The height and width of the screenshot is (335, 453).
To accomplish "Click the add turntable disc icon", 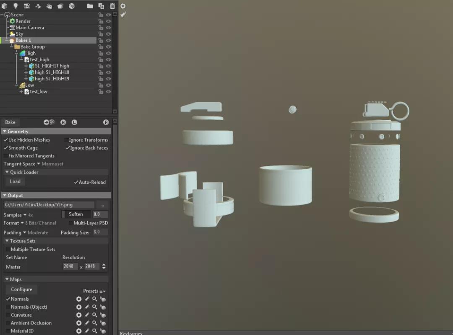I will click(71, 6).
